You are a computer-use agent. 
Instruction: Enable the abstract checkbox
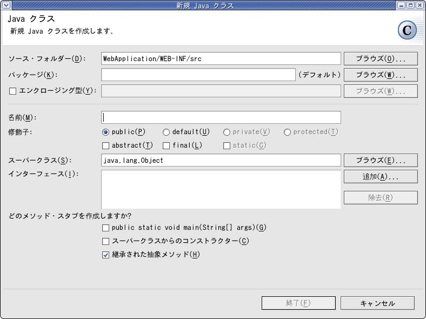[105, 146]
